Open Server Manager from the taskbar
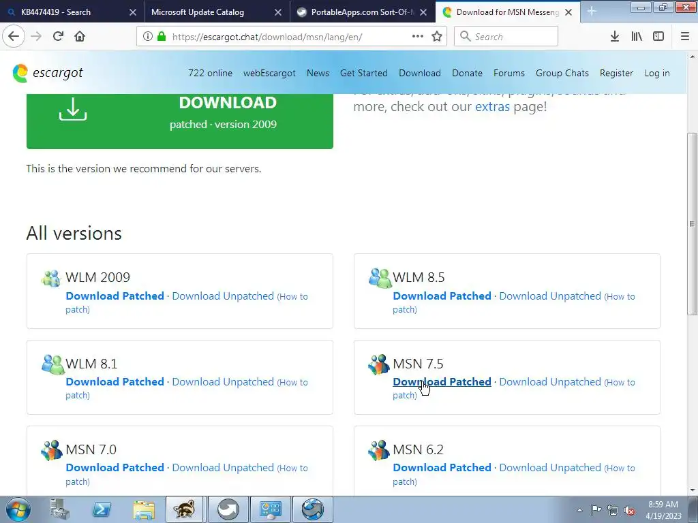Screen dimensions: 698x523 coord(60,509)
